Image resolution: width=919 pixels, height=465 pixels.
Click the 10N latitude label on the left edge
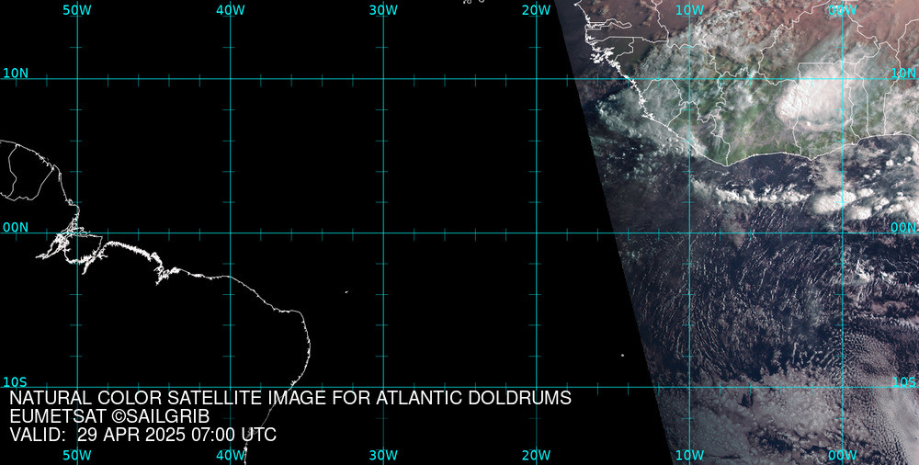(x=16, y=74)
